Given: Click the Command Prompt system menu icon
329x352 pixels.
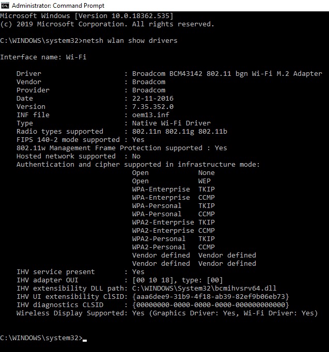Looking at the screenshot, I should click(5, 5).
